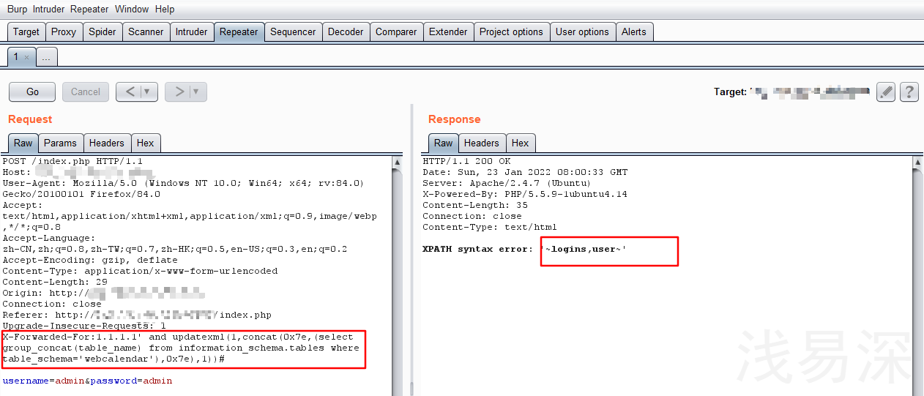Viewport: 924px width, 396px height.
Task: Switch to Request Params tab
Action: (60, 143)
